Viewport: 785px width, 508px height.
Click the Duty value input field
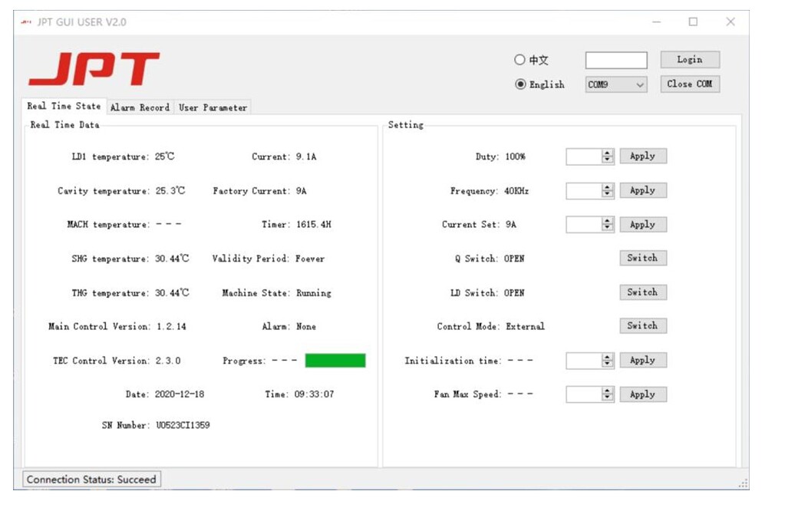(584, 156)
